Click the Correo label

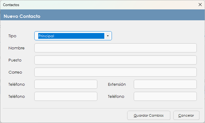[x=15, y=72]
